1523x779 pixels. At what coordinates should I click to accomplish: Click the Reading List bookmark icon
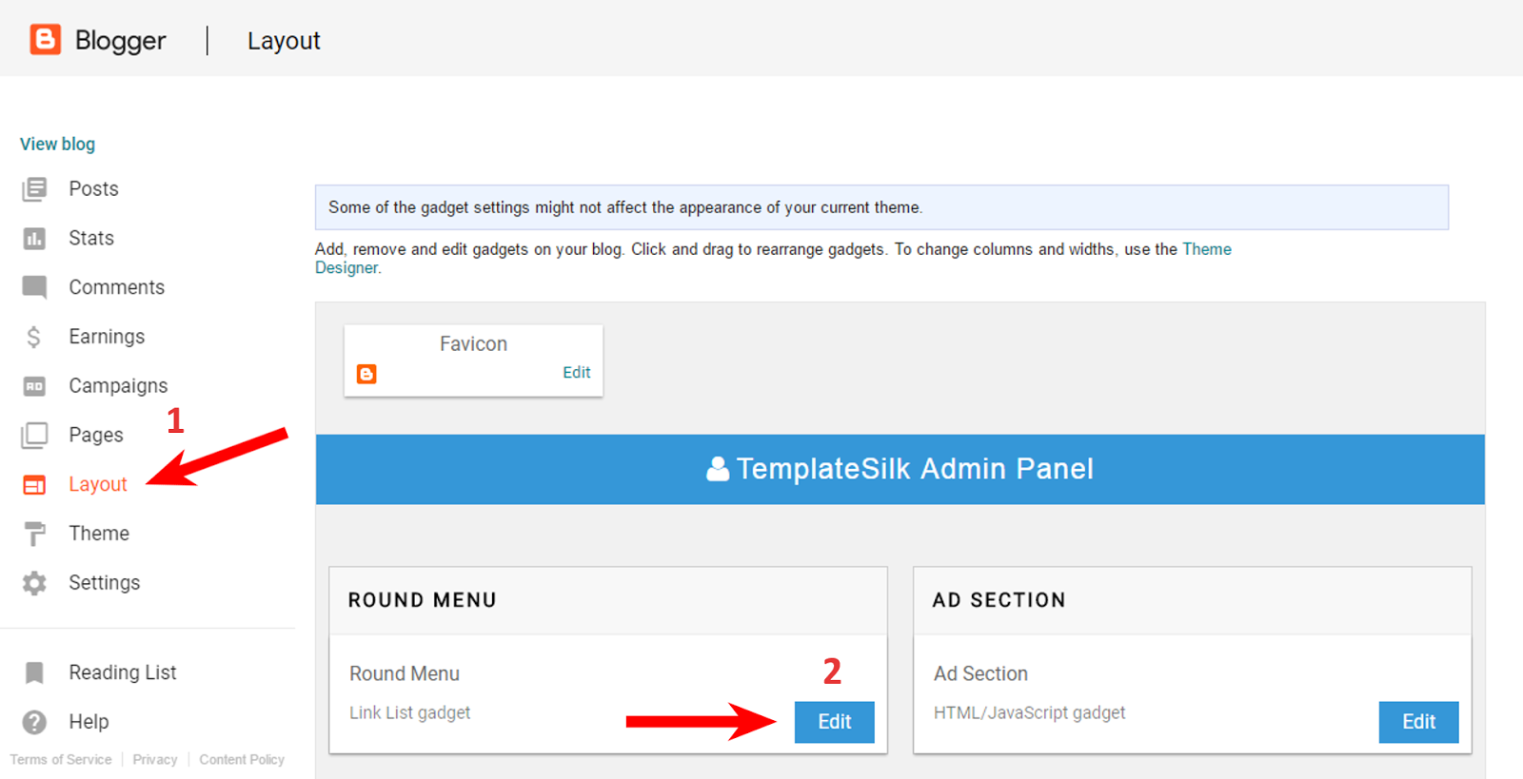click(x=34, y=673)
